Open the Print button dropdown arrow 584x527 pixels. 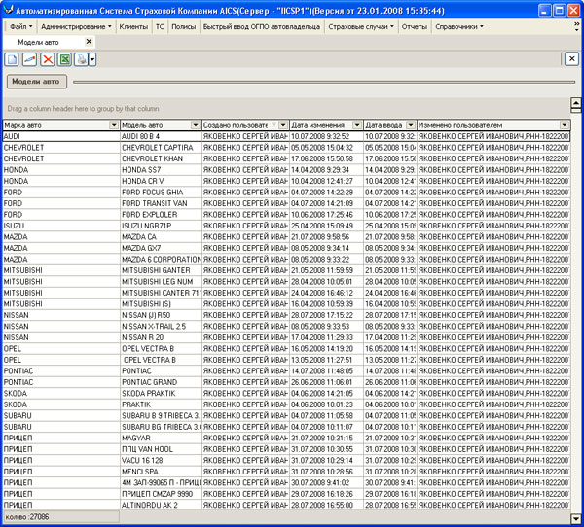pos(91,59)
